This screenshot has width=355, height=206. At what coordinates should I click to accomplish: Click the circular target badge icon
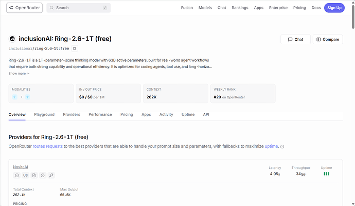[x=43, y=175]
